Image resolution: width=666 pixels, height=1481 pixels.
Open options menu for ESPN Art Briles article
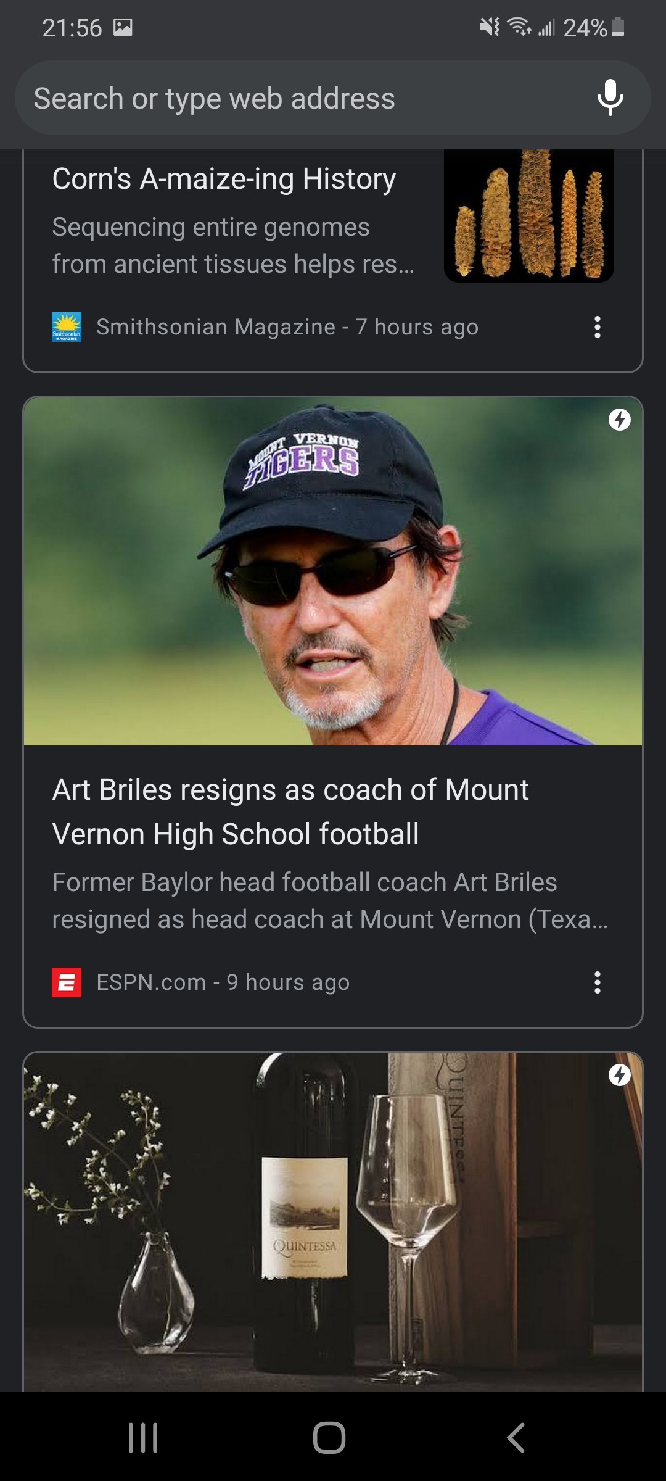click(x=597, y=982)
